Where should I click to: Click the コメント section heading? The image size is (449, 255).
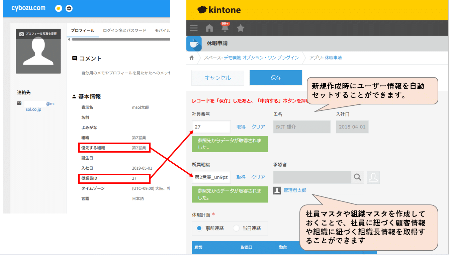coord(87,59)
